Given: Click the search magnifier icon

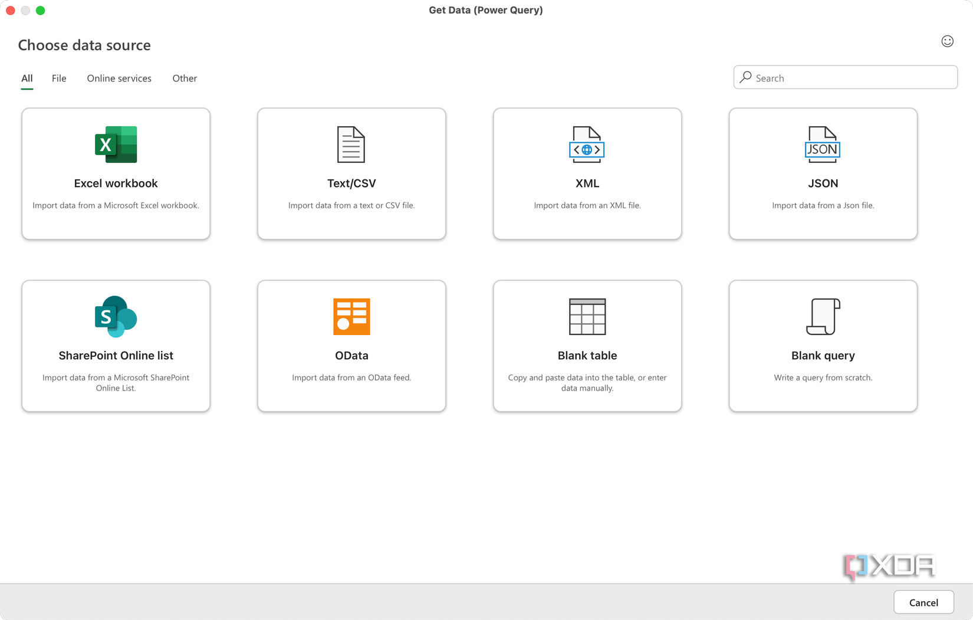Looking at the screenshot, I should [745, 77].
